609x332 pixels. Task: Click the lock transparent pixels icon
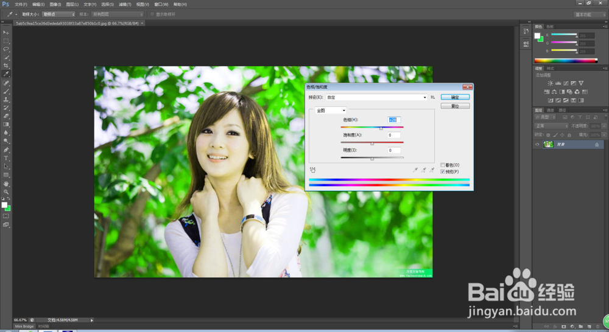pos(548,134)
